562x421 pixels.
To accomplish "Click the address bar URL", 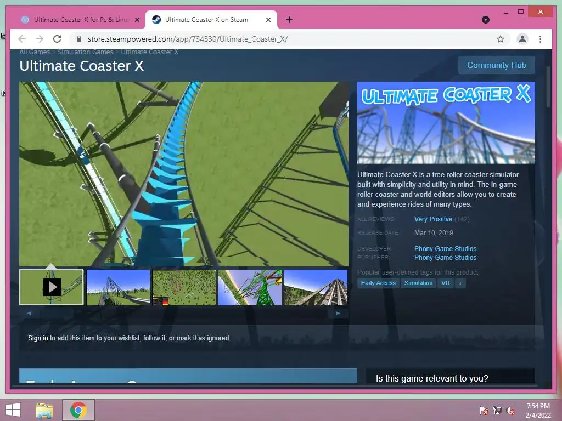I will [x=188, y=39].
